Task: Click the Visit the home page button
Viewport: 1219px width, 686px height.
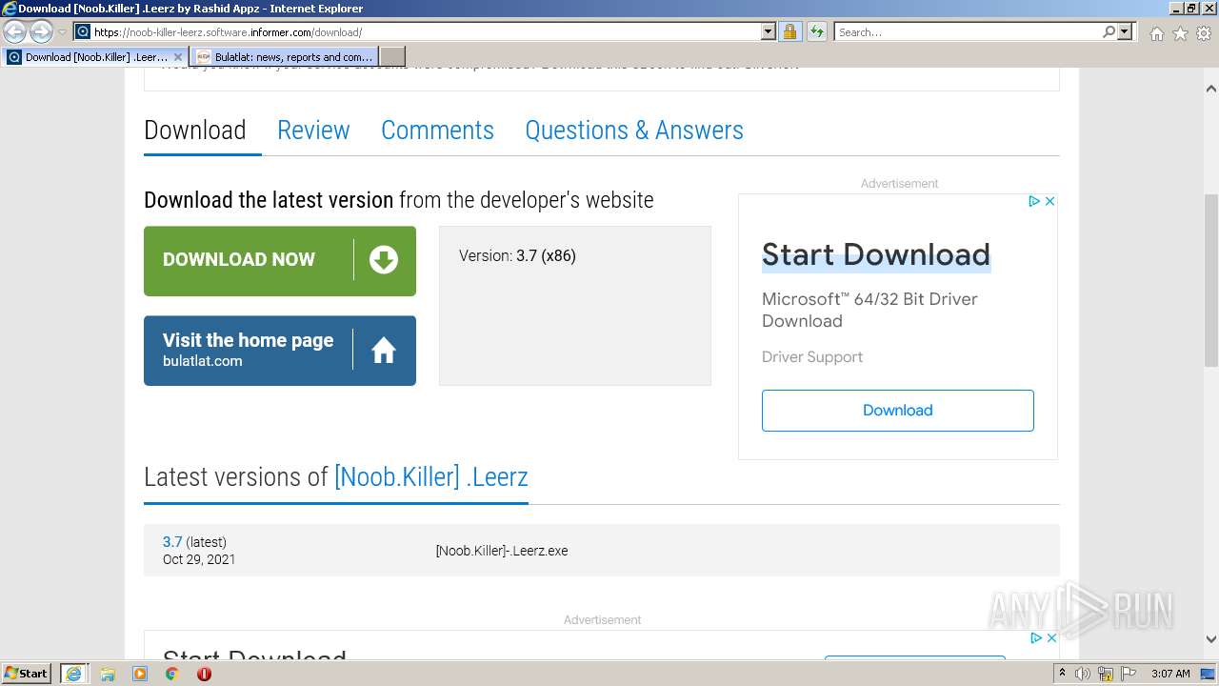Action: [x=280, y=351]
